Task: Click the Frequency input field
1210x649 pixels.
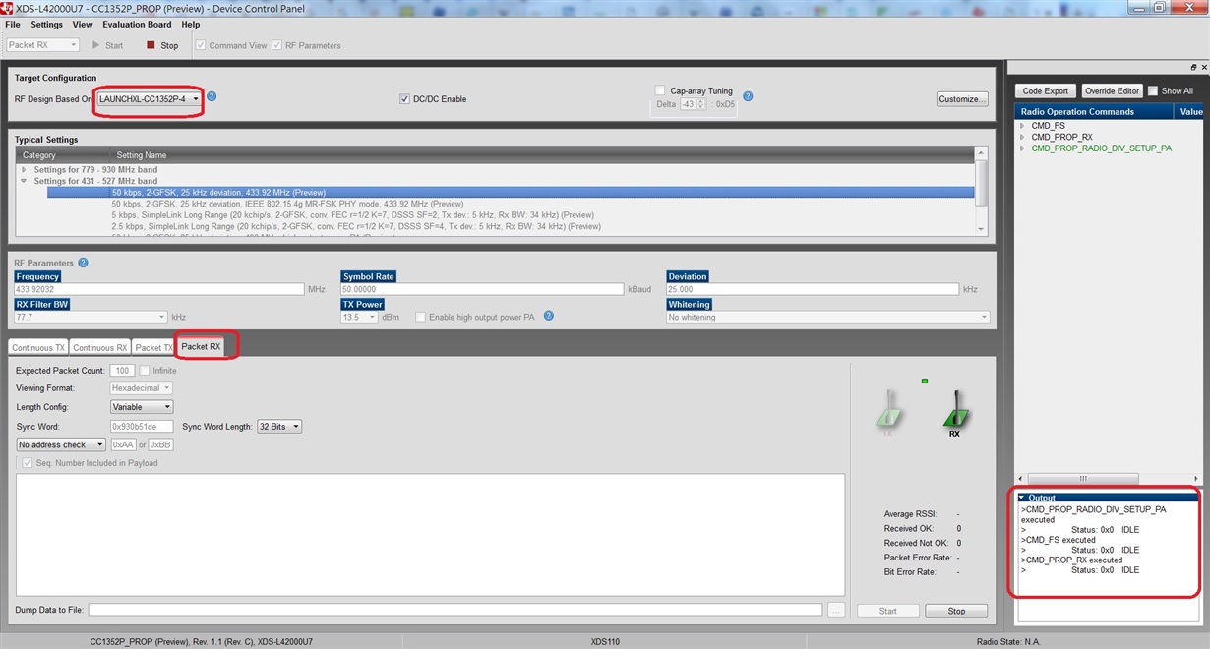Action: 158,289
